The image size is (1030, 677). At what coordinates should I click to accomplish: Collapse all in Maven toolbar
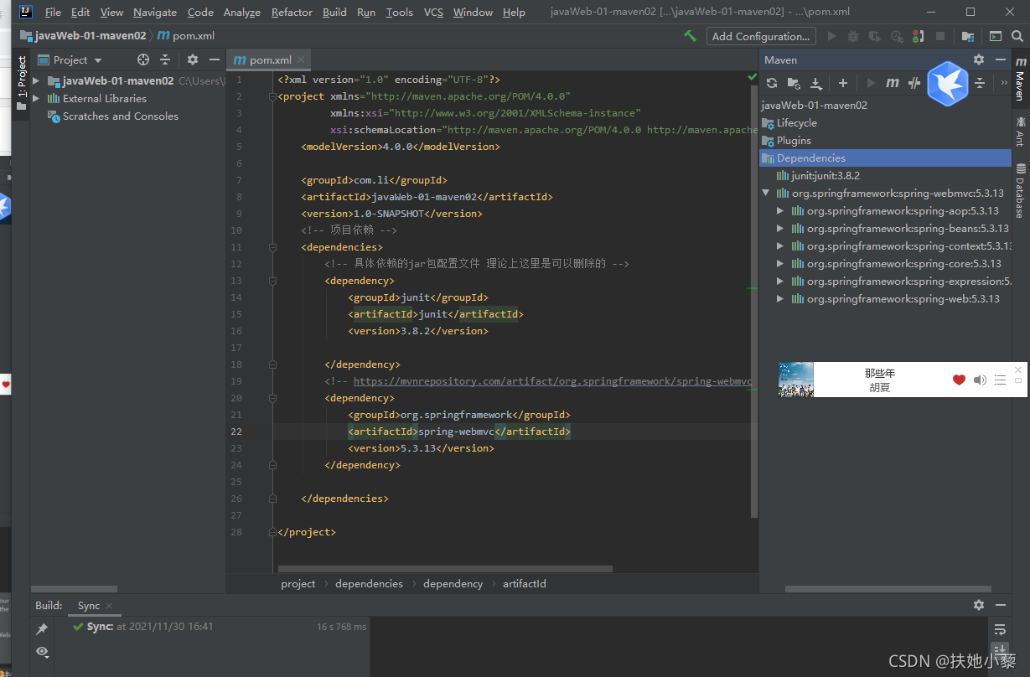[979, 83]
